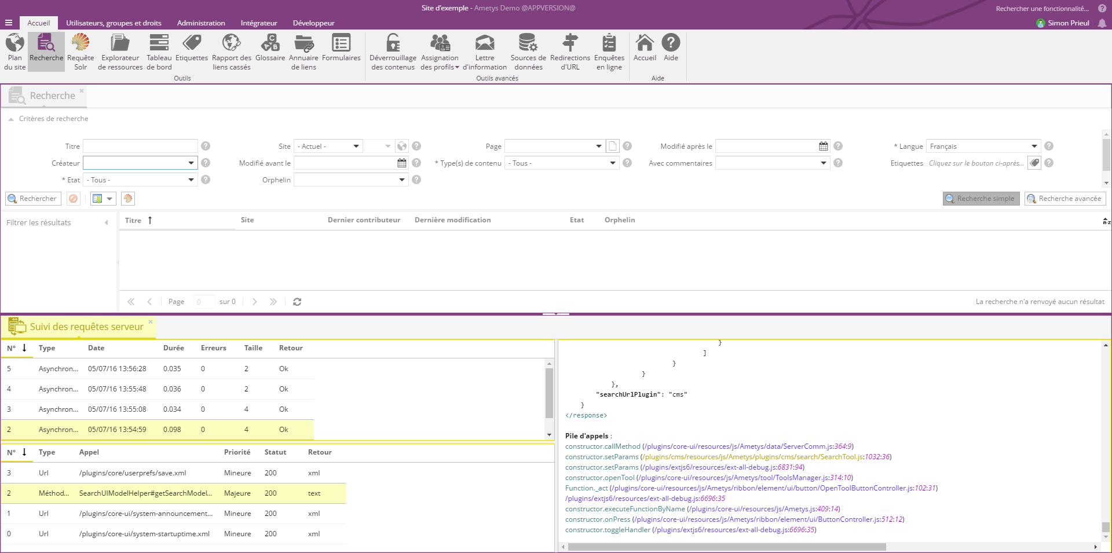The height and width of the screenshot is (553, 1112).
Task: Open the export results dropdown arrow
Action: tap(109, 199)
